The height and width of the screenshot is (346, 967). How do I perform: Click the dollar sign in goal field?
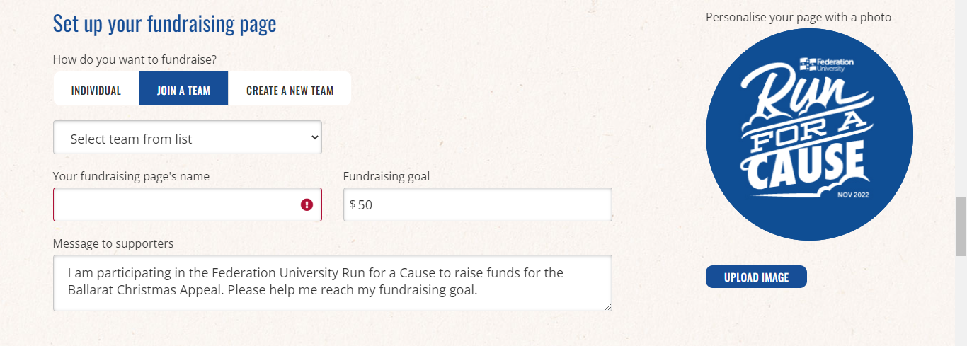[x=353, y=204]
